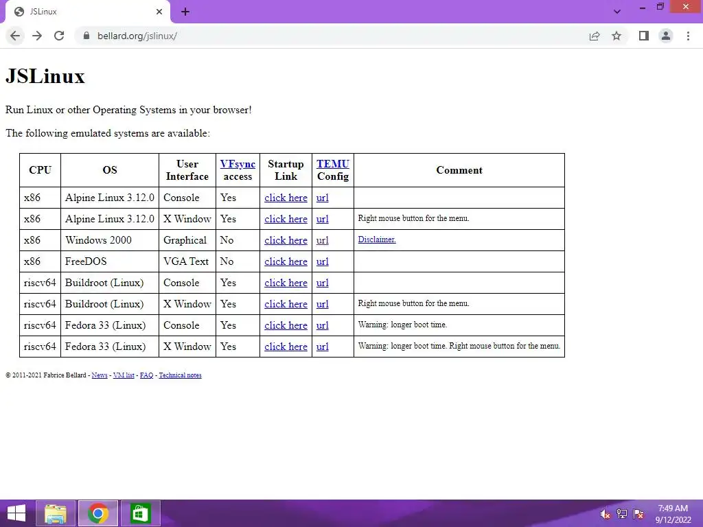Open a new browser tab
The width and height of the screenshot is (703, 527).
pos(185,12)
